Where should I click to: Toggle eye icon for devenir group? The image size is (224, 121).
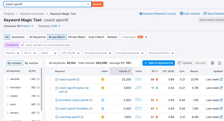pyautogui.click(x=38, y=113)
